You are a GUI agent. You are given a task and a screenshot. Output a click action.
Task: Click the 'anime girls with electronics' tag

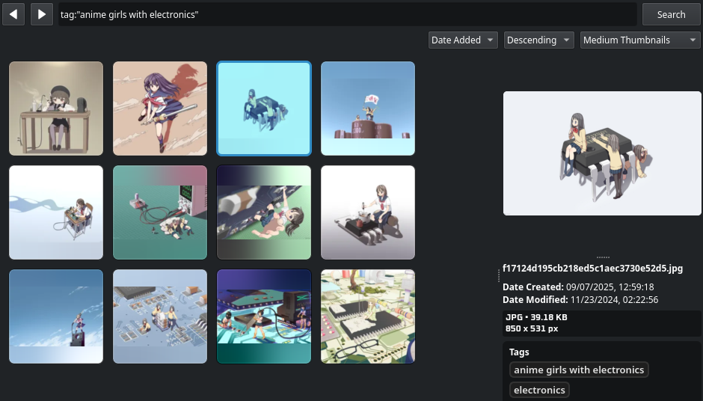point(579,370)
